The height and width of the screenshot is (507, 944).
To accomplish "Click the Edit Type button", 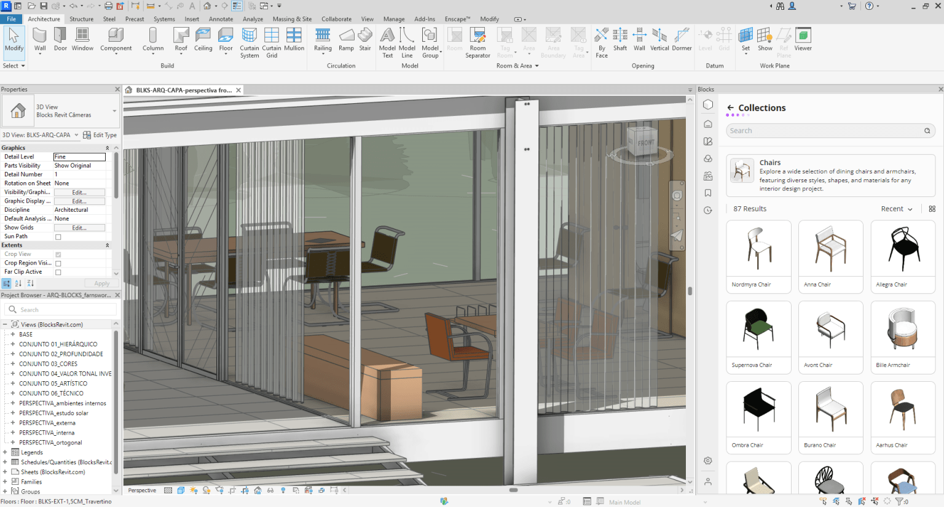I will coord(100,135).
